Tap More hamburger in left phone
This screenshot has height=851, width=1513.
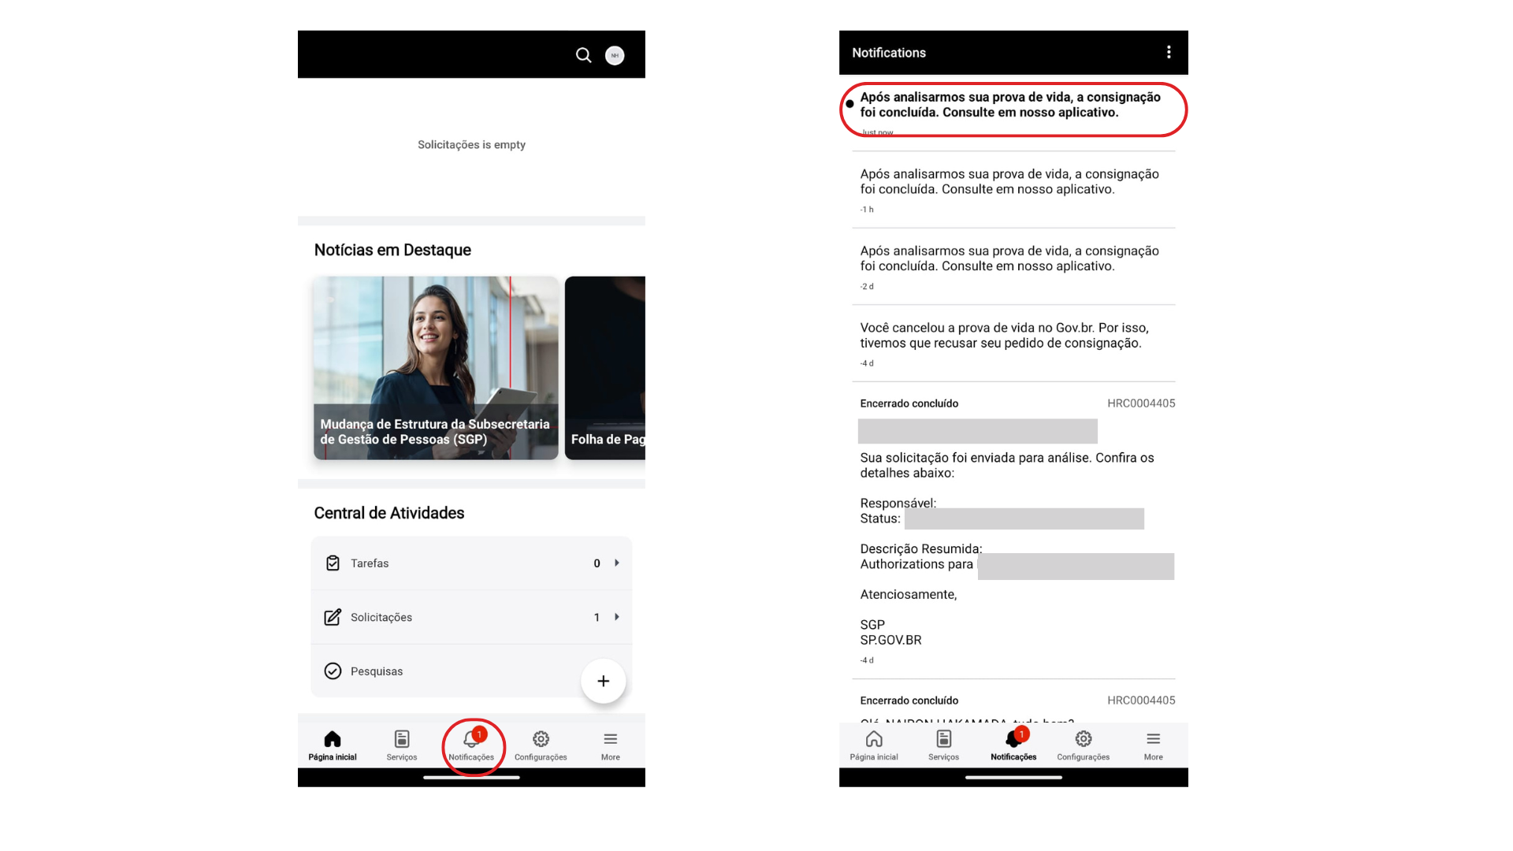[x=611, y=744]
